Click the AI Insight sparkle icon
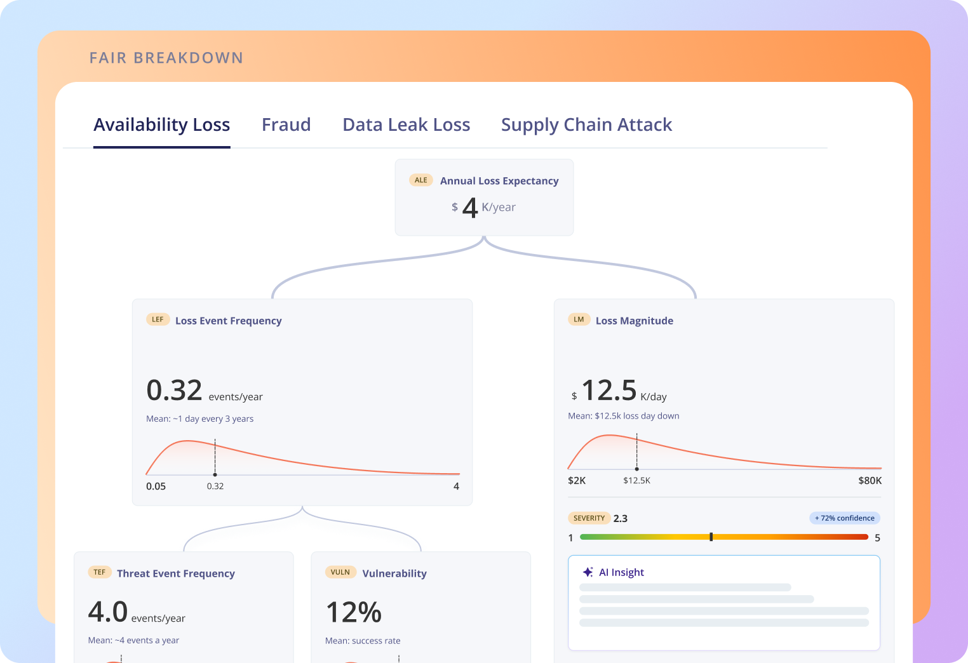Image resolution: width=968 pixels, height=663 pixels. click(588, 572)
